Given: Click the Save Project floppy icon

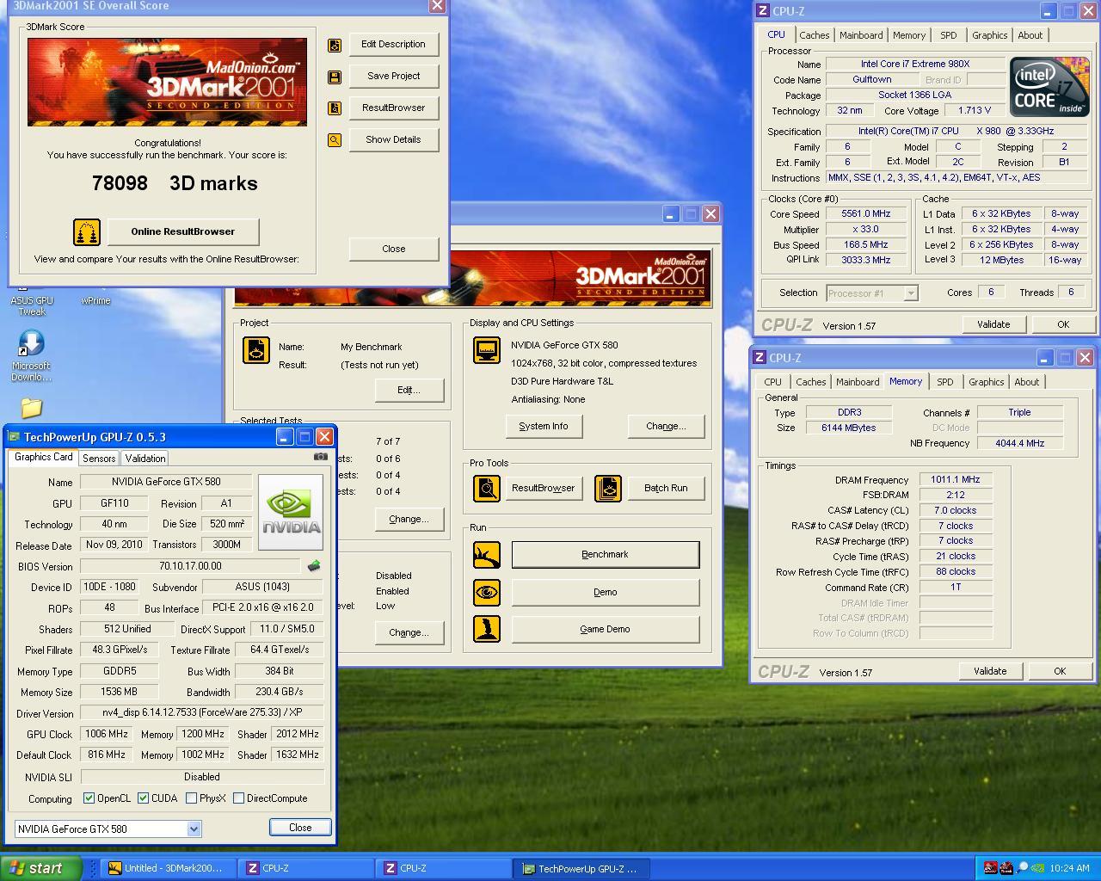Looking at the screenshot, I should (335, 77).
